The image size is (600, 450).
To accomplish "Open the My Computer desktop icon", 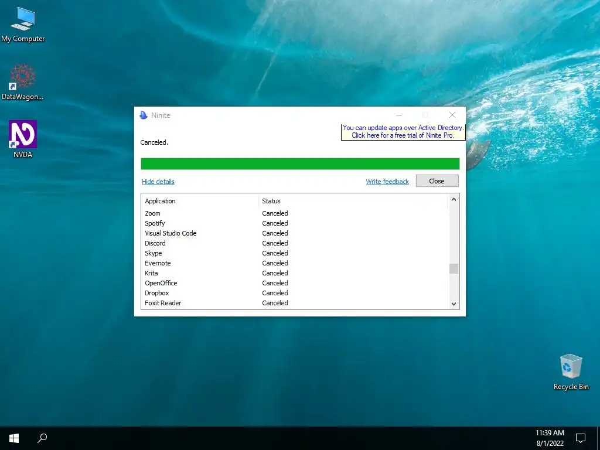I will pos(23,23).
